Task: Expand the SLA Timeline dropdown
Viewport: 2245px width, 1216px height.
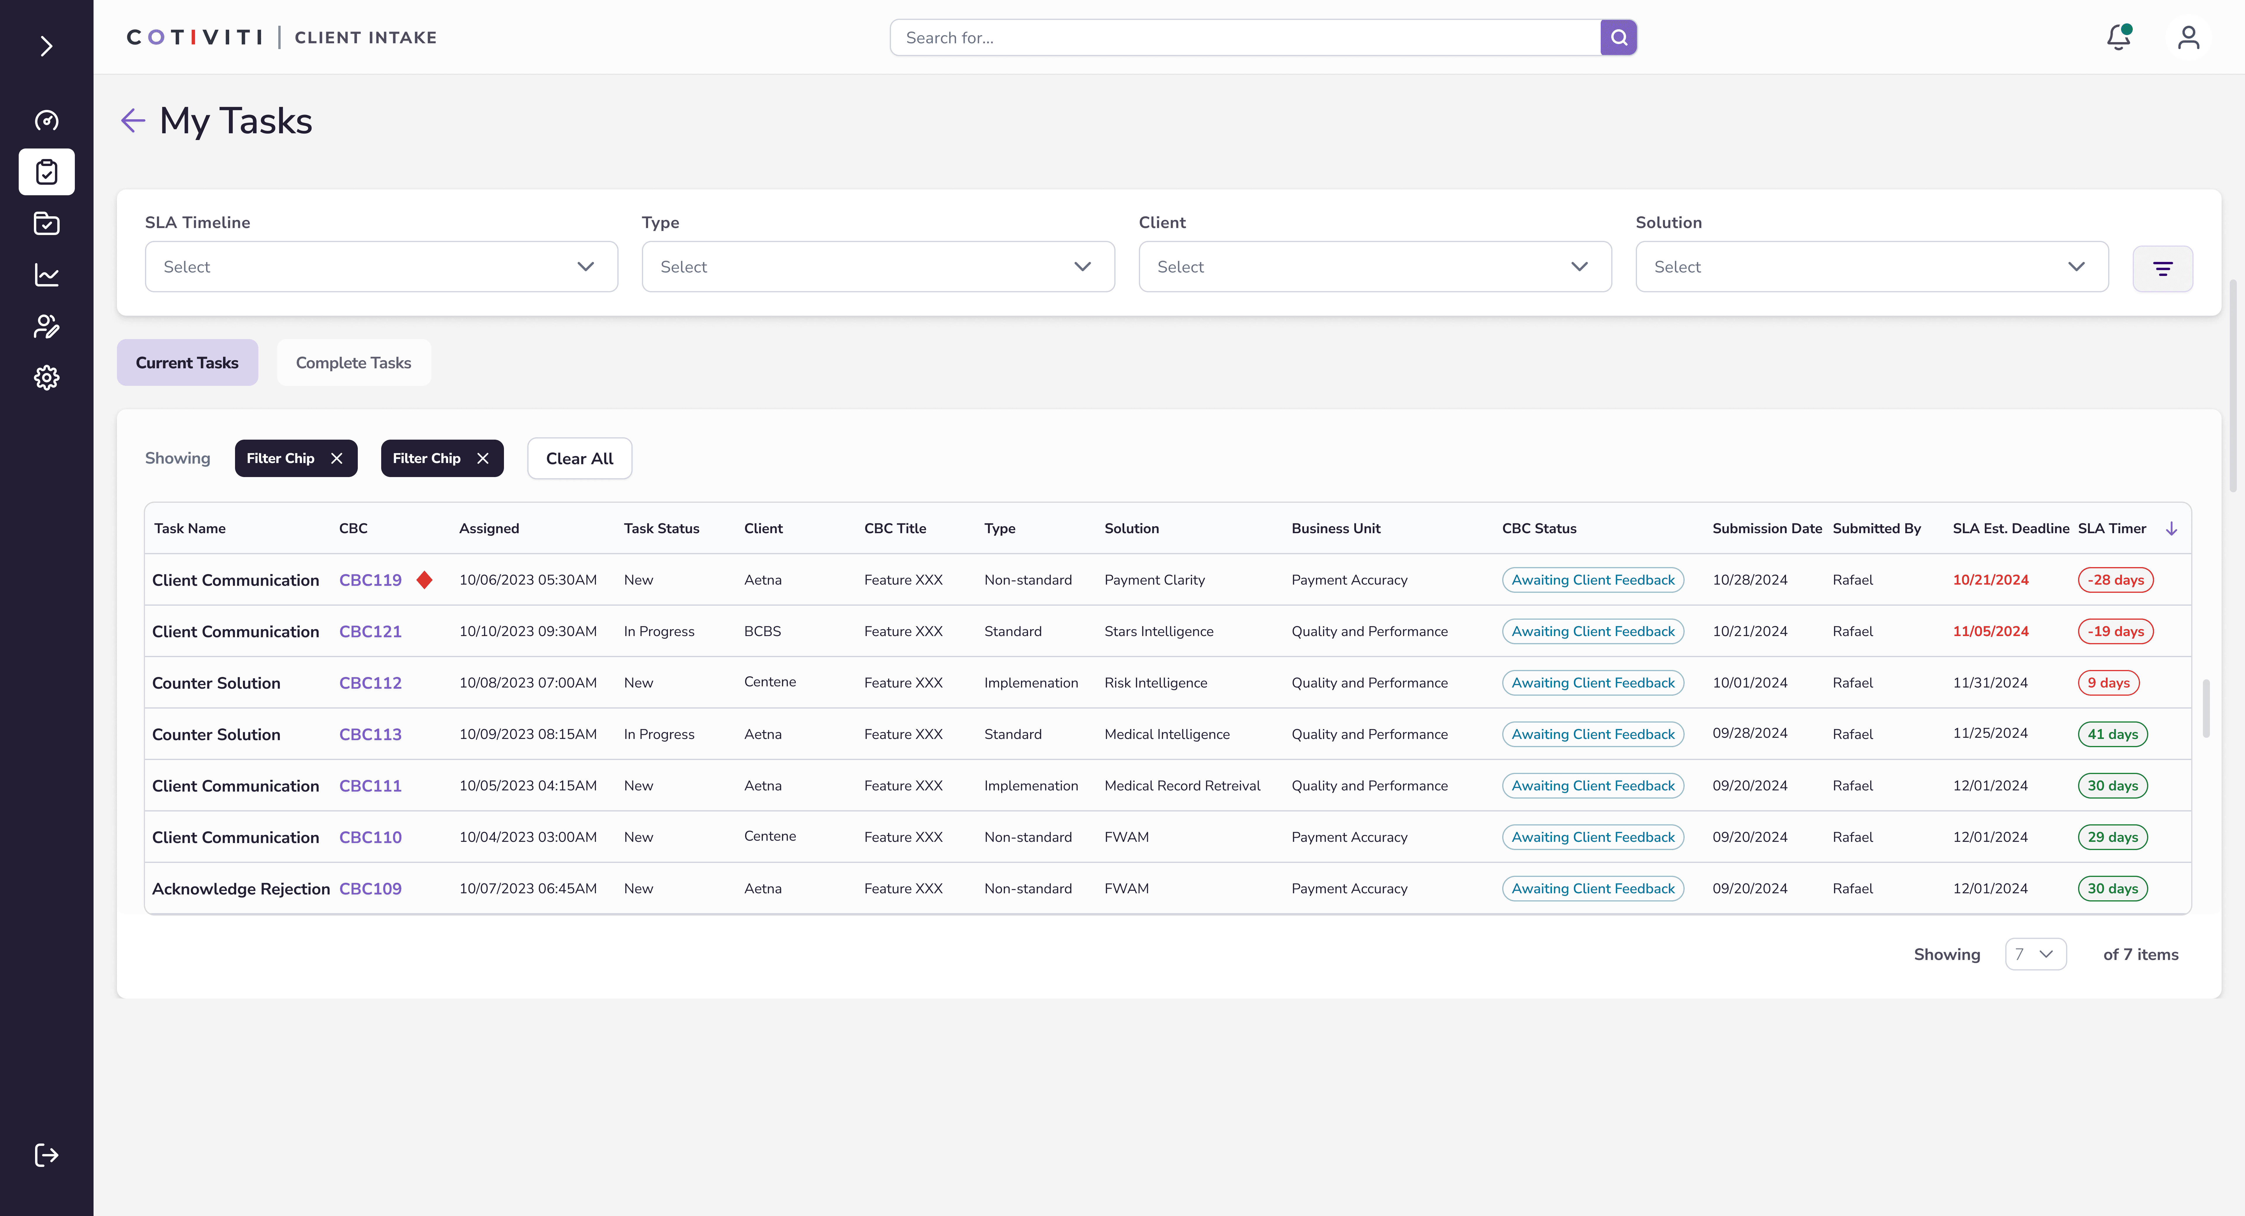Action: point(381,267)
